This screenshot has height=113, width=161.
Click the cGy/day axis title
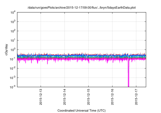click(6, 50)
